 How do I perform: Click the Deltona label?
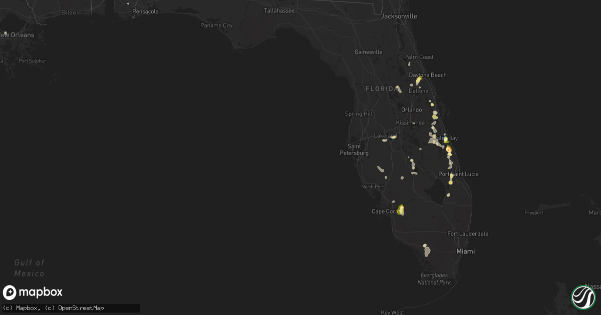pyautogui.click(x=419, y=91)
